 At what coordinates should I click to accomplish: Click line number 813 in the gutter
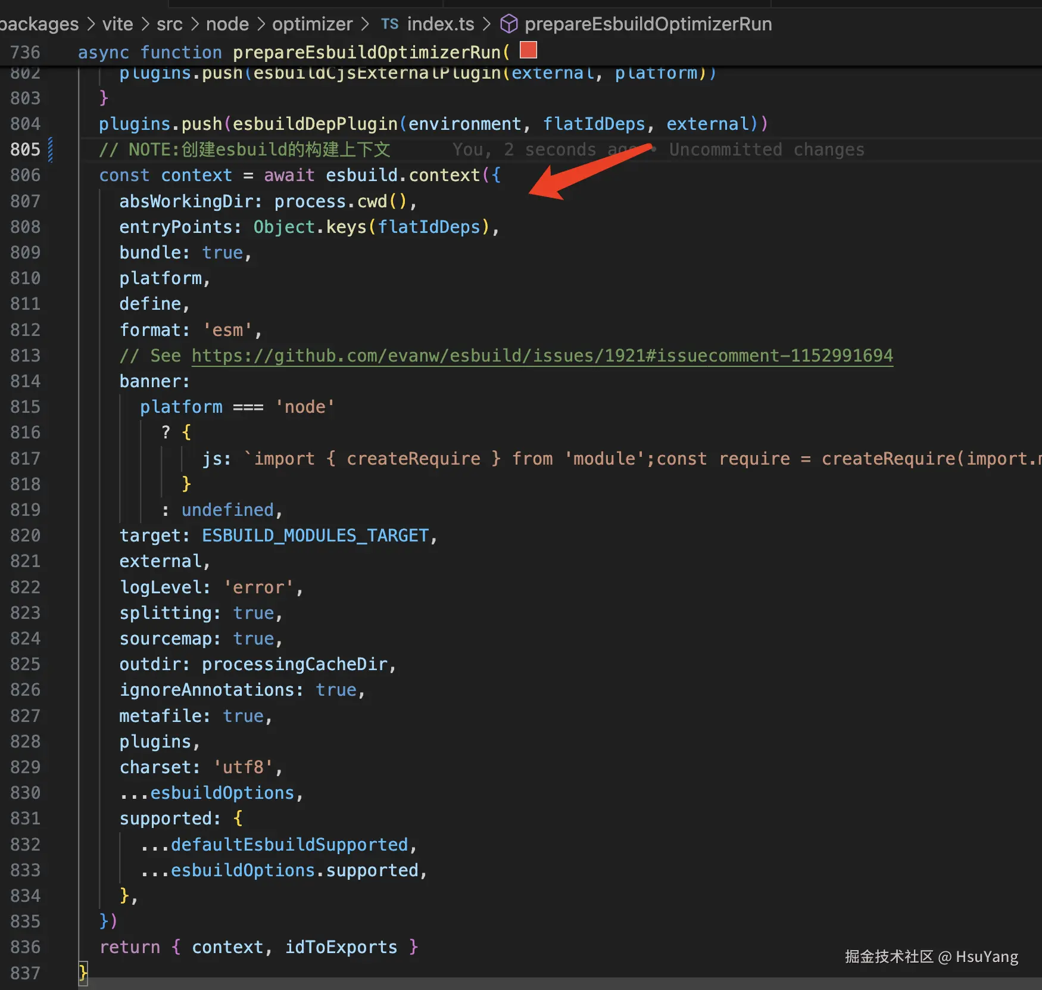(25, 356)
